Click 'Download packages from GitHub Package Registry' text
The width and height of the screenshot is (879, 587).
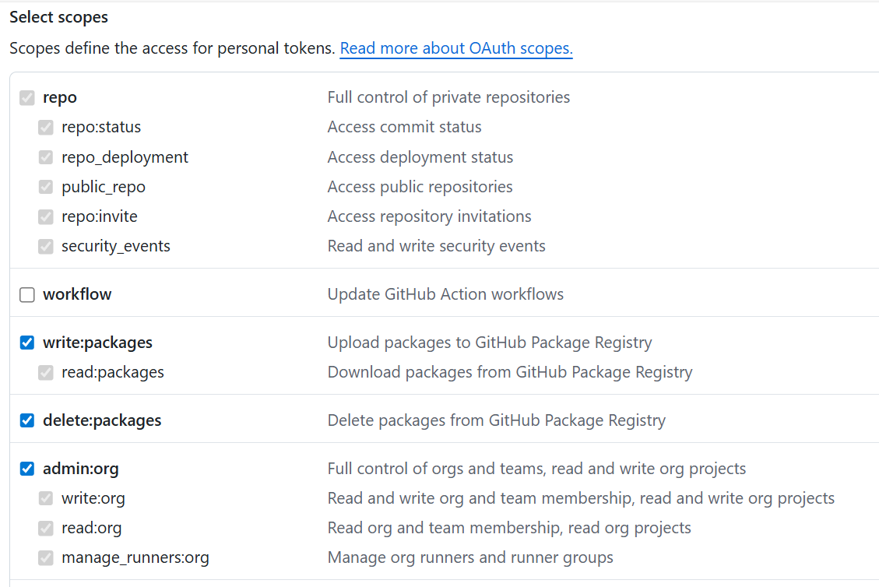510,372
